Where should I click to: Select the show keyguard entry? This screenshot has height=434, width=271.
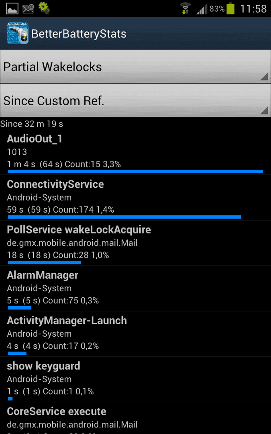pos(136,379)
